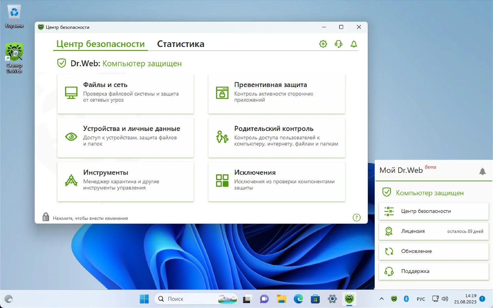Click Нажмите, чтобы внести изменения text

[x=90, y=218]
